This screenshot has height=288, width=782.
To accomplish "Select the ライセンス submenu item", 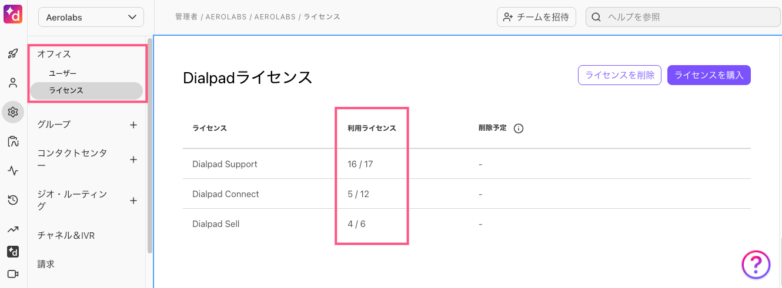I will (x=86, y=90).
